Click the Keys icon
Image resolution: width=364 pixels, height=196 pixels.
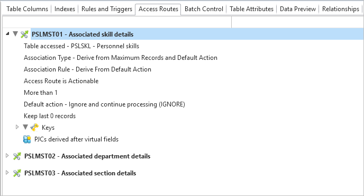tap(34, 128)
